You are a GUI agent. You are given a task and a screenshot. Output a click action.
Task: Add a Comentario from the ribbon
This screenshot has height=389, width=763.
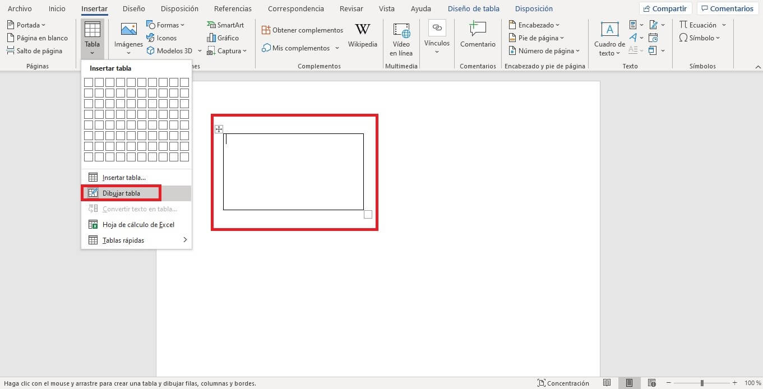point(478,35)
